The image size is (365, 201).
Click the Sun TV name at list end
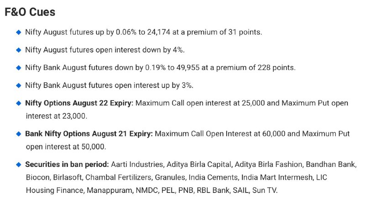tap(265, 191)
